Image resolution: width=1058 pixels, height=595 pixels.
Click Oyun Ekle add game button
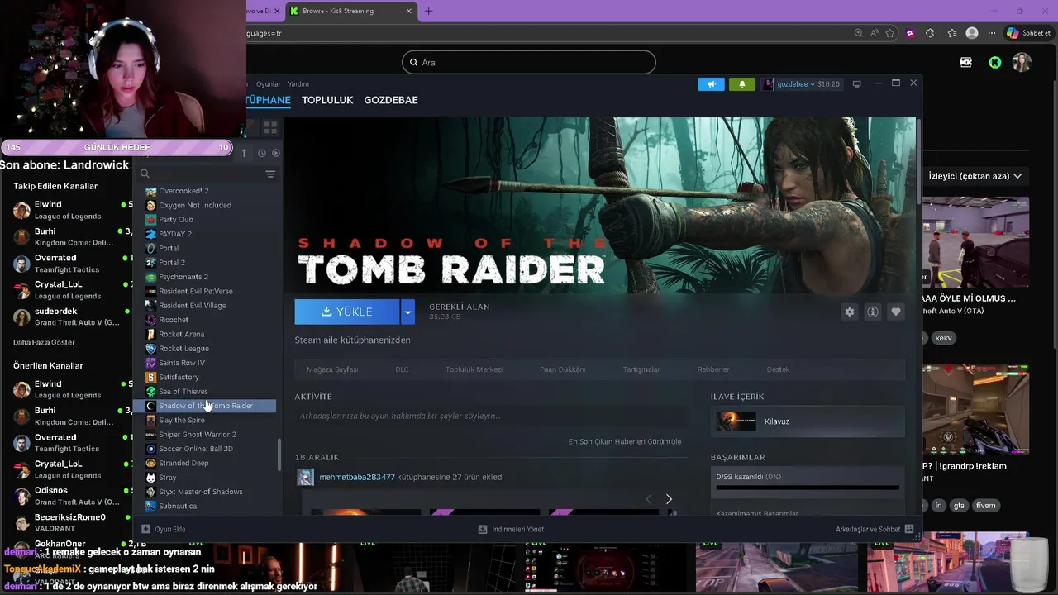click(164, 529)
